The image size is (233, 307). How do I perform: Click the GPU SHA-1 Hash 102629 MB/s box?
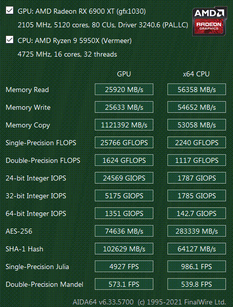click(x=124, y=249)
